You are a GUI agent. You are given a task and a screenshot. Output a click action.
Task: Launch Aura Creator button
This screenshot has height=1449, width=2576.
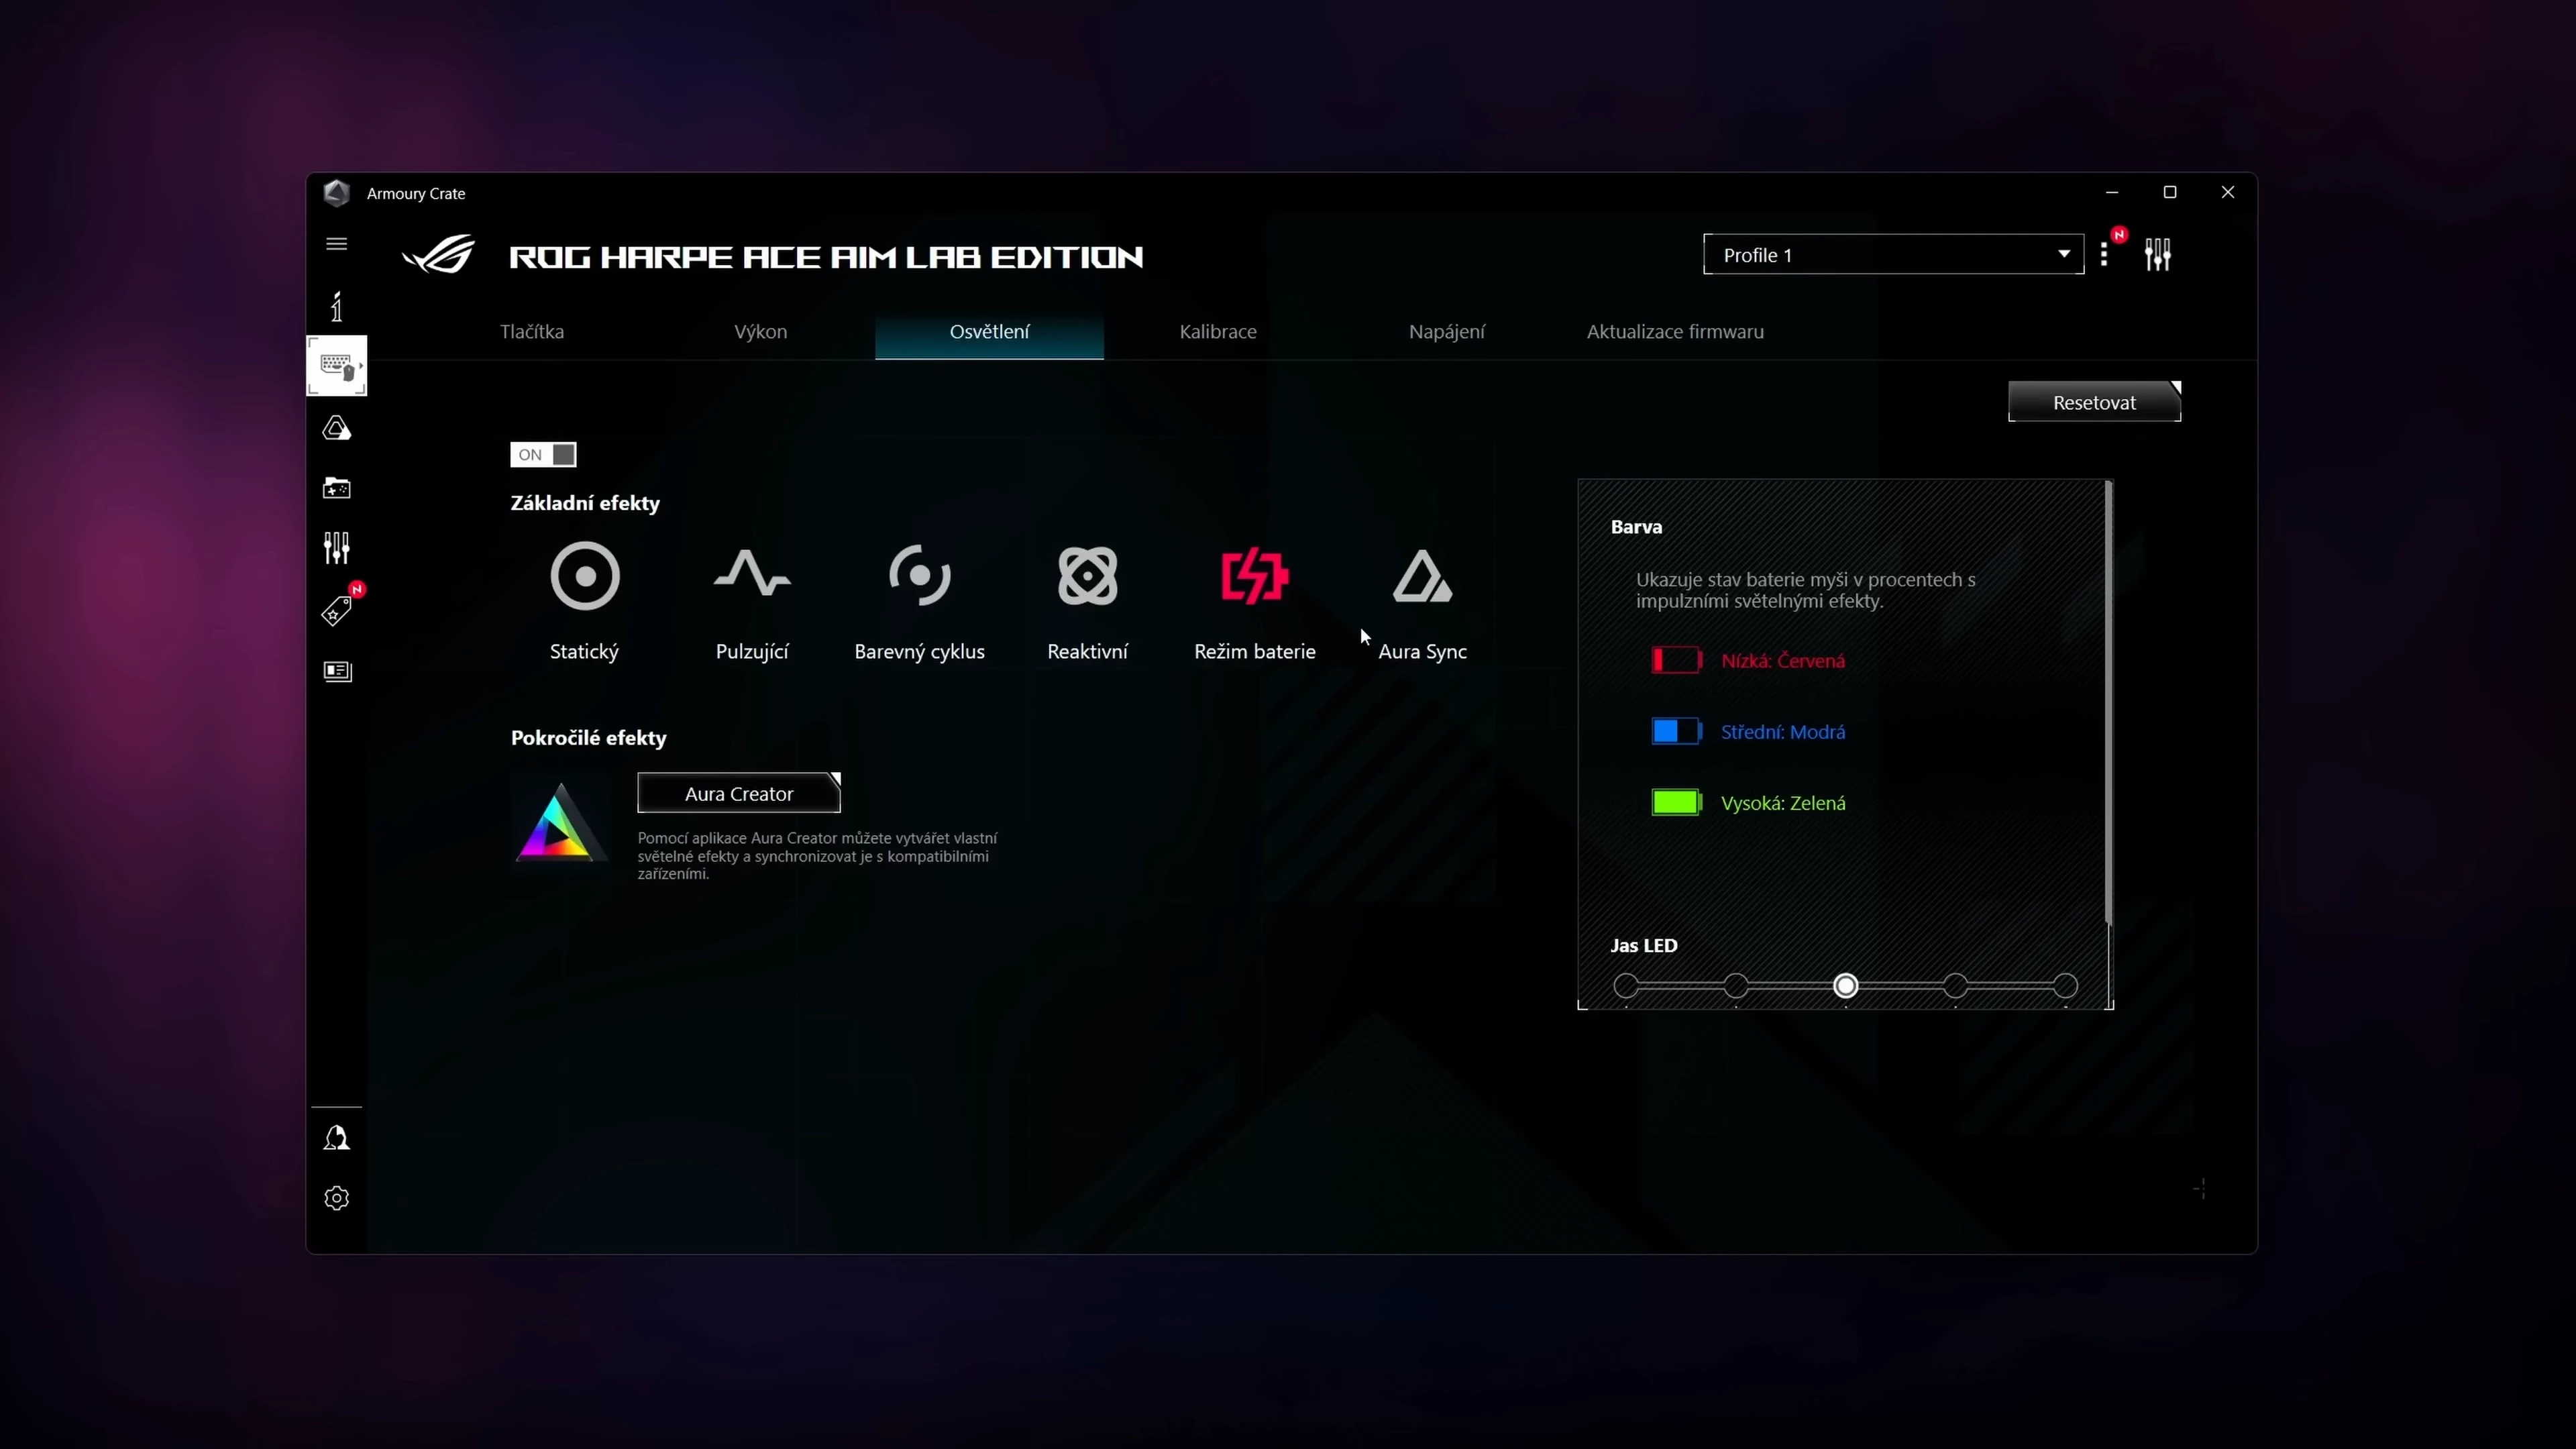click(739, 793)
